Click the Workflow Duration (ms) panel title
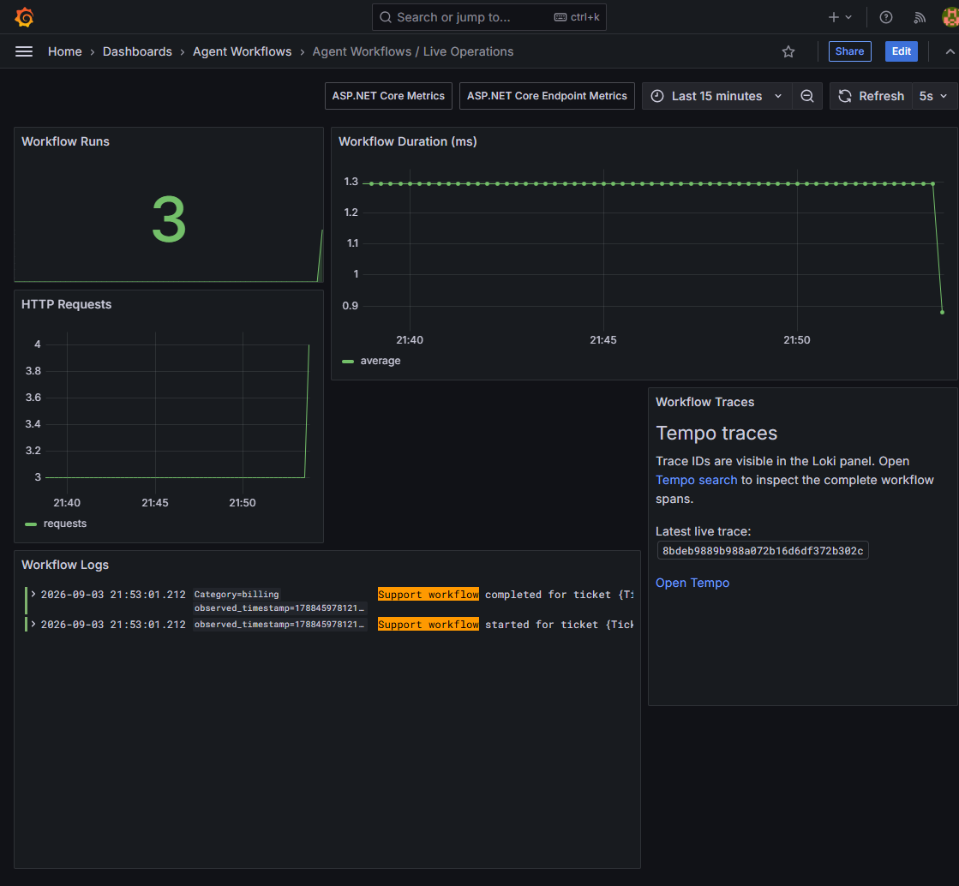959x886 pixels. [407, 141]
